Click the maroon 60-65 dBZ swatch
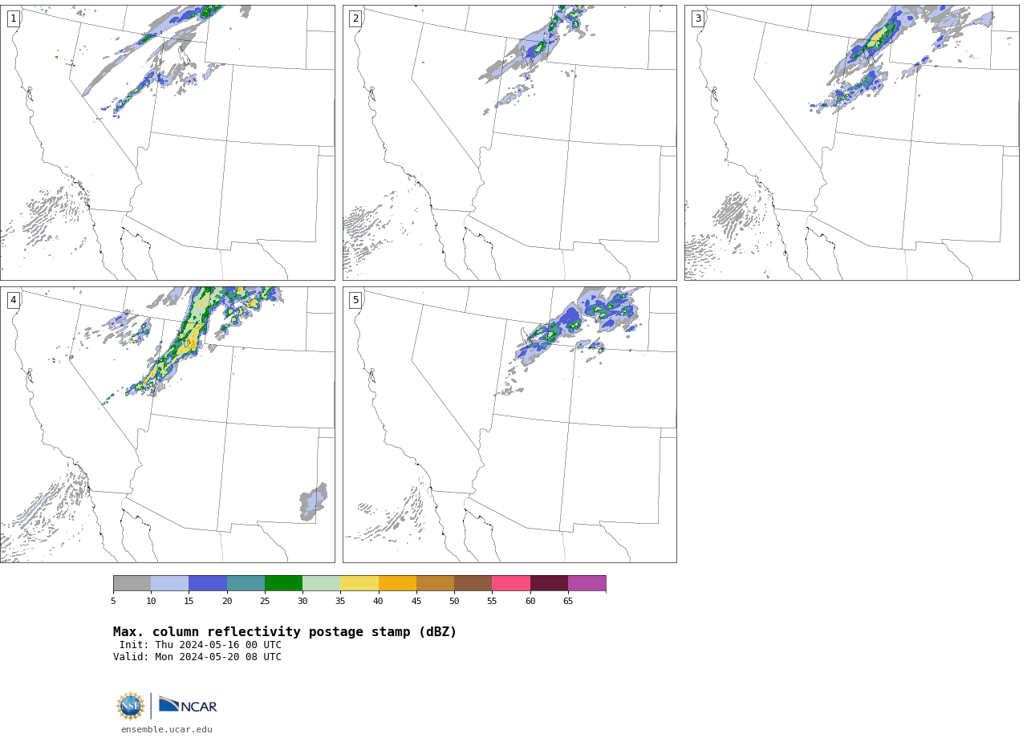Screen dimensions: 1027x738 (549, 583)
